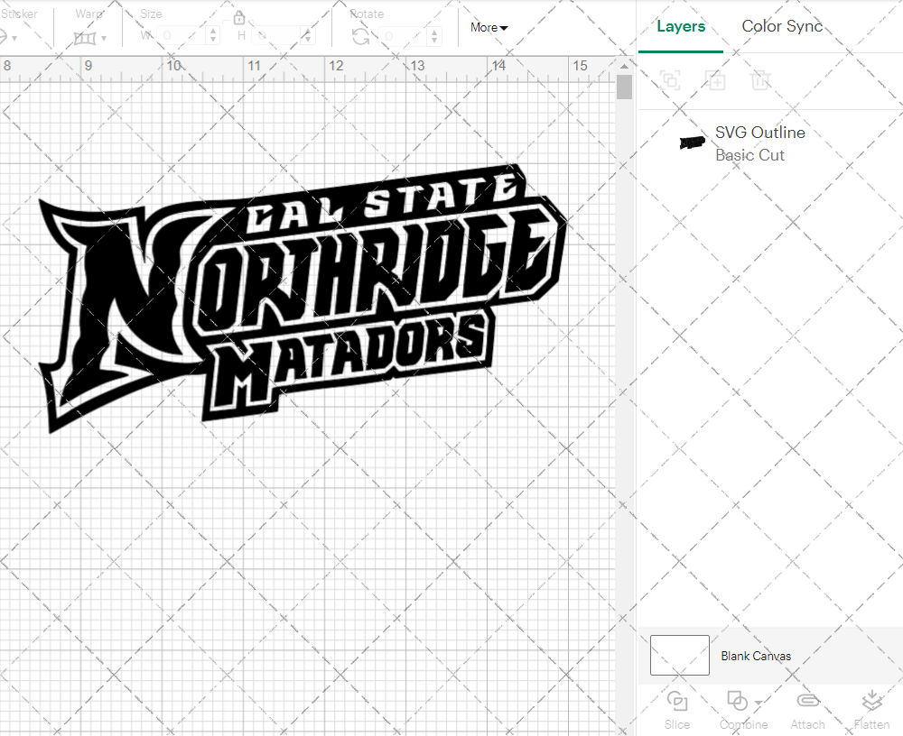903x736 pixels.
Task: Click the Blank Canvas swatch
Action: point(679,656)
